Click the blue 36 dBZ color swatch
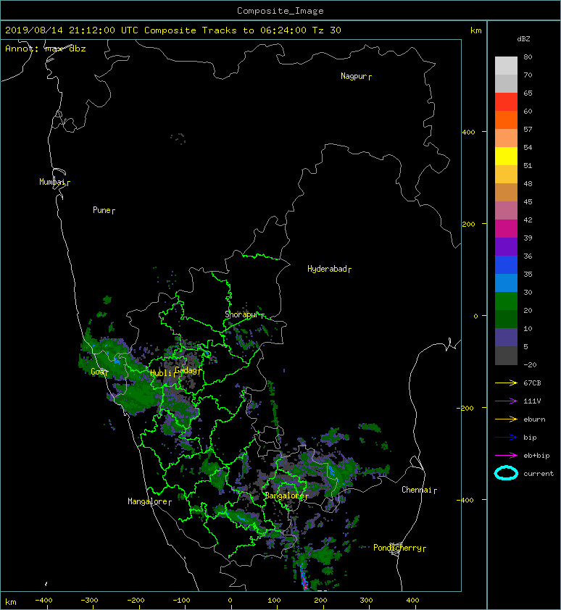This screenshot has height=610, width=561. coord(506,264)
